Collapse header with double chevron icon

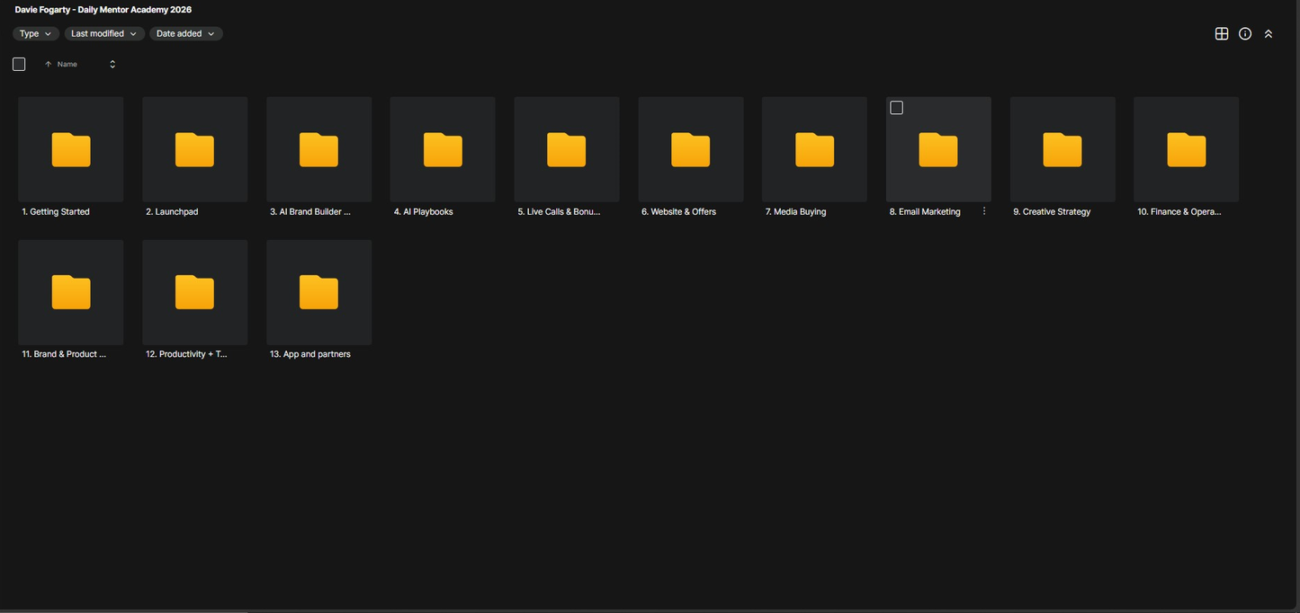[1269, 33]
